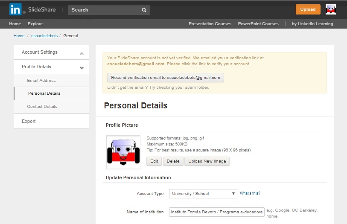The height and width of the screenshot is (224, 347).
Task: Expand the Profile Details section
Action: pyautogui.click(x=82, y=67)
